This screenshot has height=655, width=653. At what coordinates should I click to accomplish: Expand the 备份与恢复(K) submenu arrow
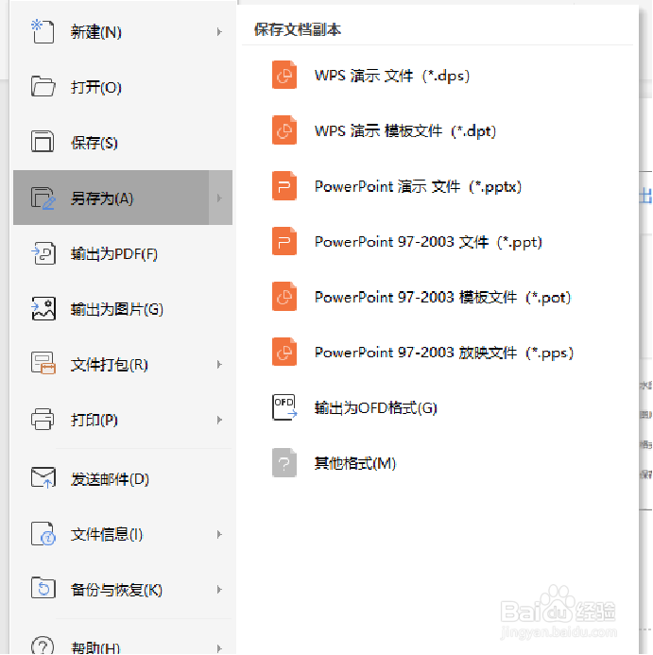(219, 590)
